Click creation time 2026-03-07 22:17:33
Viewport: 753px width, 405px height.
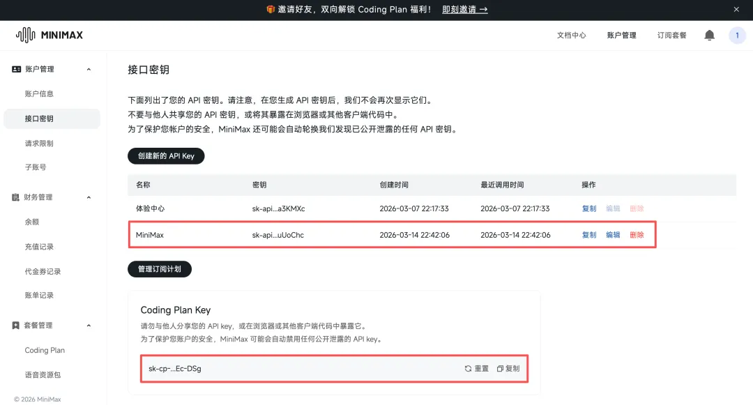click(414, 208)
